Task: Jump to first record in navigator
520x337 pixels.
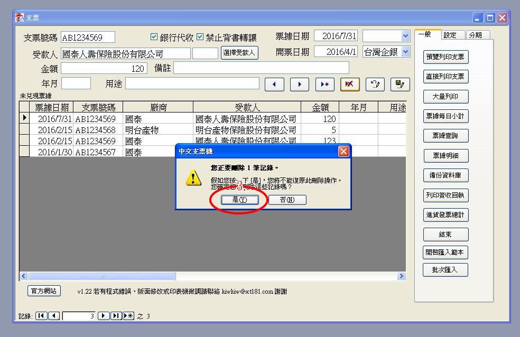Action: tap(41, 316)
